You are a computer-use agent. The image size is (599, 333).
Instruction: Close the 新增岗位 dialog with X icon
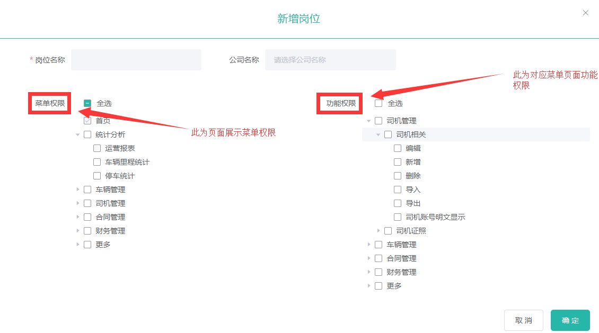coord(586,13)
